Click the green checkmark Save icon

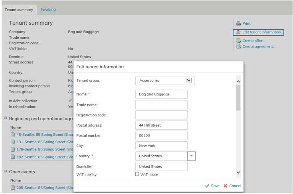pyautogui.click(x=207, y=186)
